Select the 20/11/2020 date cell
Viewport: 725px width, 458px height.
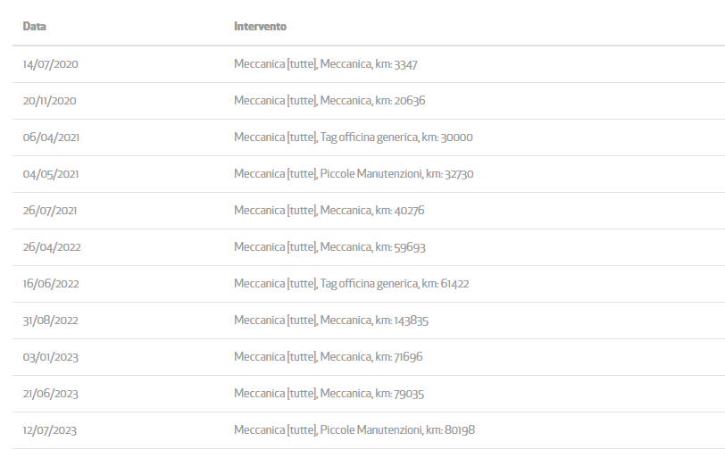point(50,101)
